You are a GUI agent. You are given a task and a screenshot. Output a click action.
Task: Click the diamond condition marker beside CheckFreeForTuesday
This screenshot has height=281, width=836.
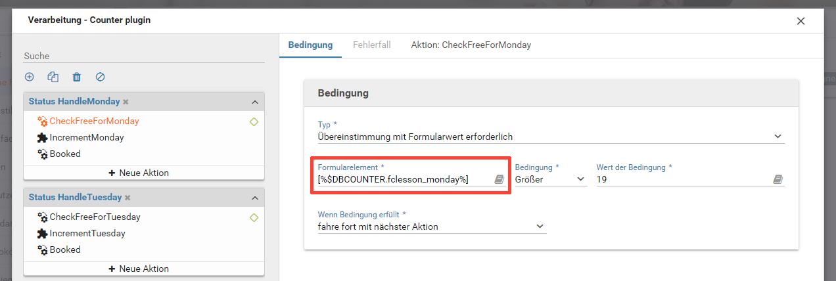coord(254,217)
